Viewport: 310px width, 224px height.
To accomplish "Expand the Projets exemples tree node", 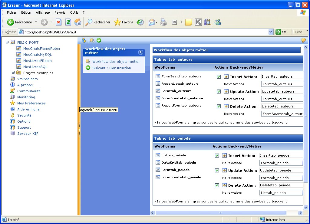I will pos(13,73).
